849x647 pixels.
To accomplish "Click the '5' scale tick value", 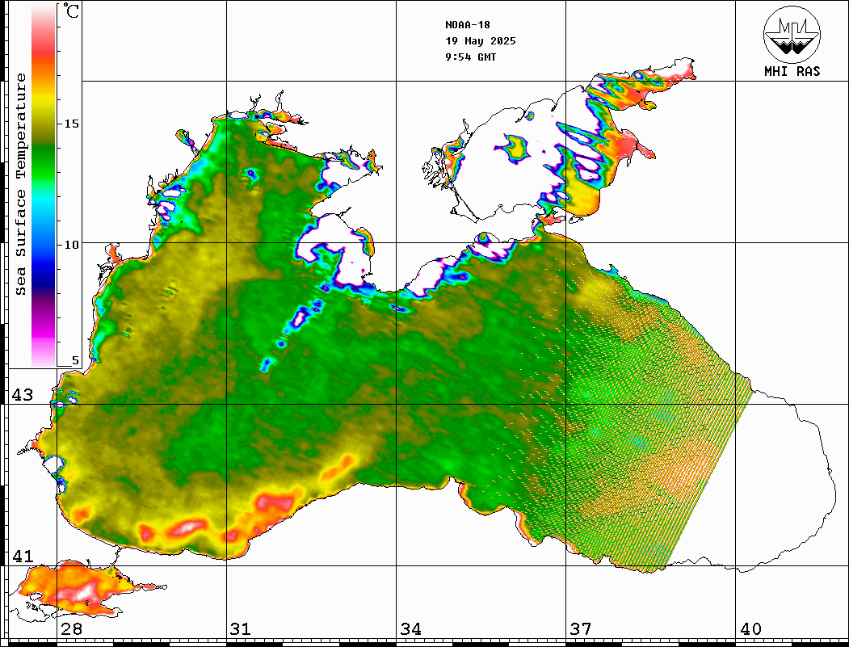I will coord(75,360).
